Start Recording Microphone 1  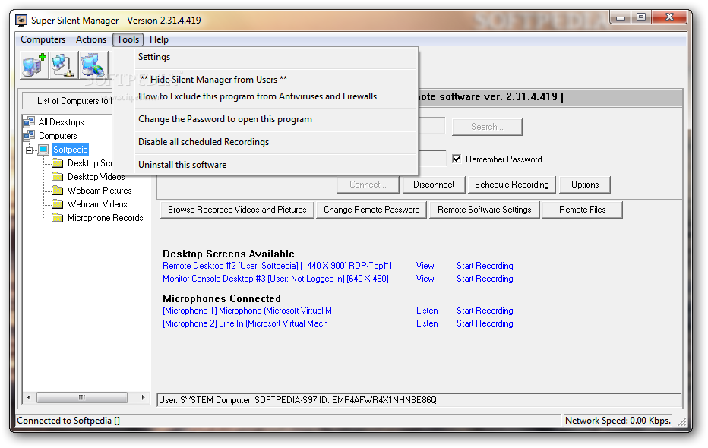coord(485,311)
